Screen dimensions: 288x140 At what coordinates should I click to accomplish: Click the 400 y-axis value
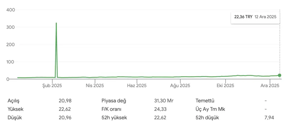pos(11,10)
